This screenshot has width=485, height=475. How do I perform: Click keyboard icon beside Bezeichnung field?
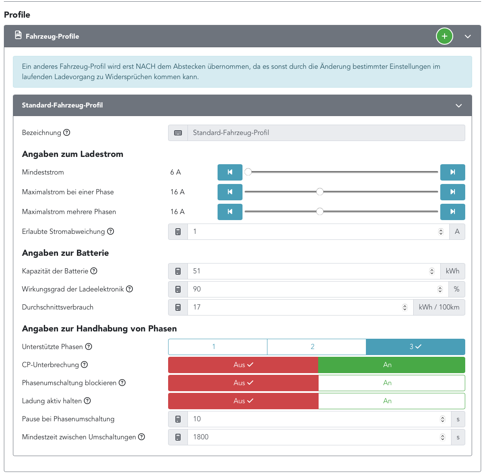click(178, 133)
